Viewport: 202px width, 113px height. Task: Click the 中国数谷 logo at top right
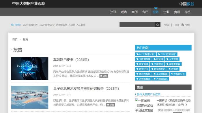187,4
